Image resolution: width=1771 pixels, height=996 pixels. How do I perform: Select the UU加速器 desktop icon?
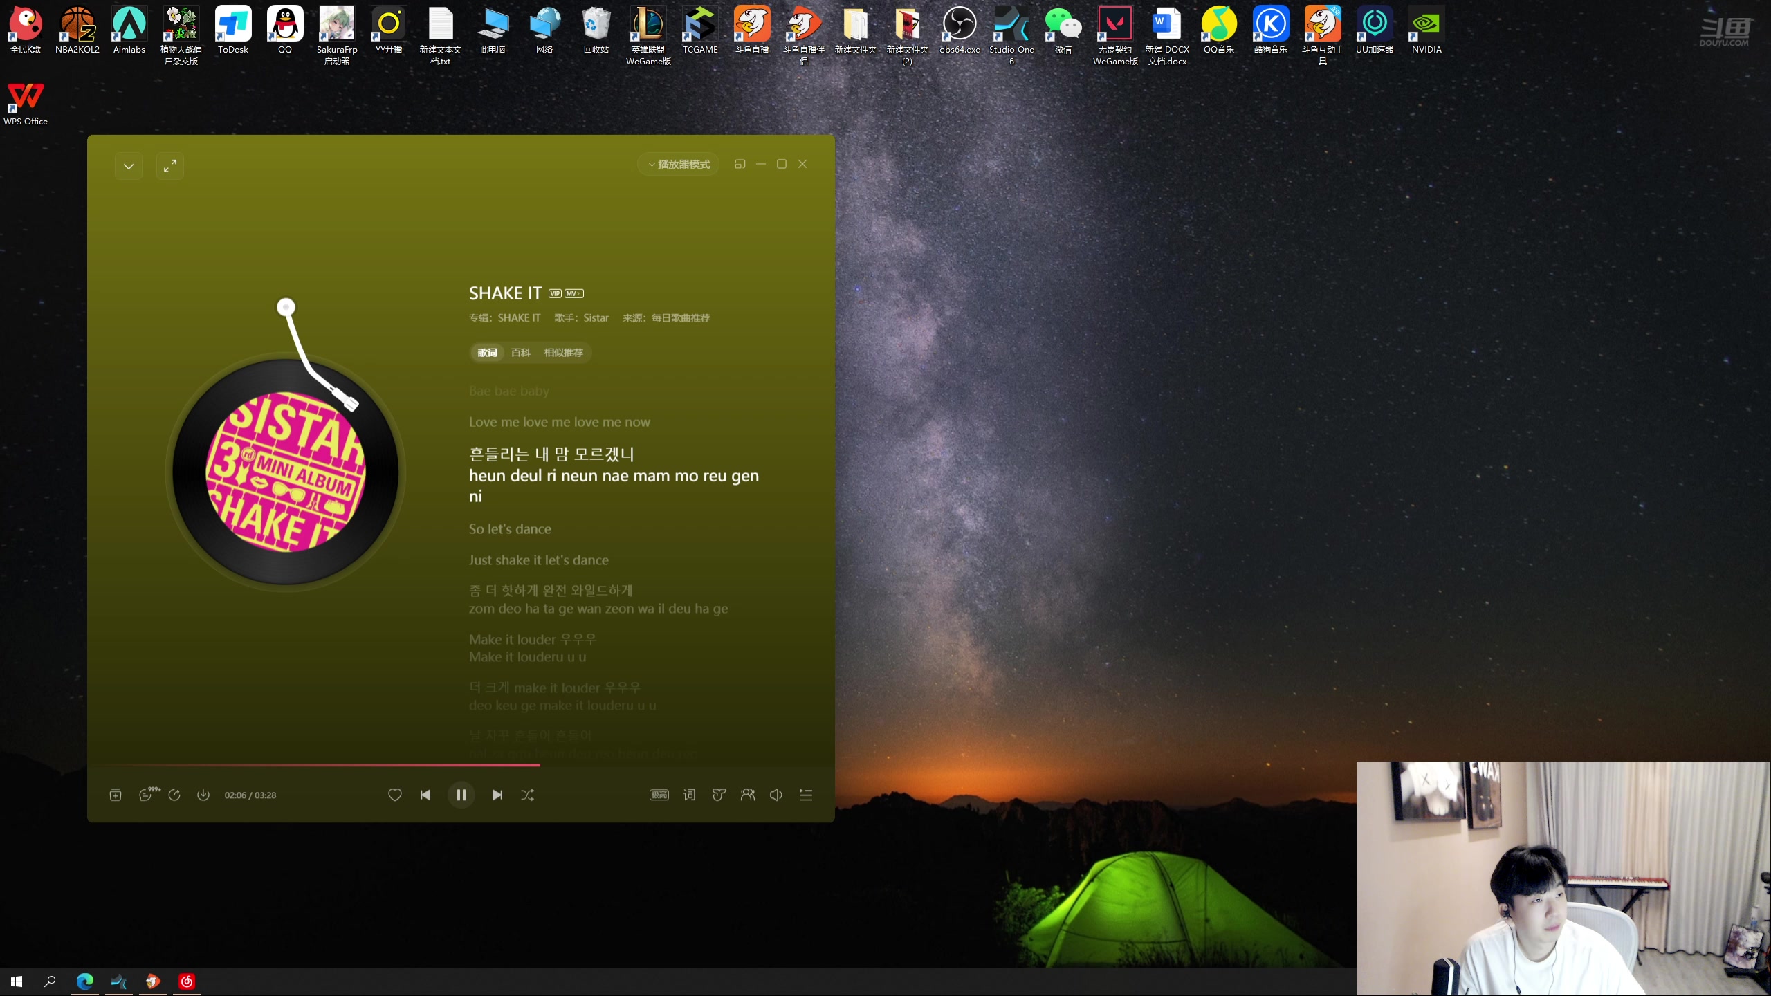point(1375,29)
